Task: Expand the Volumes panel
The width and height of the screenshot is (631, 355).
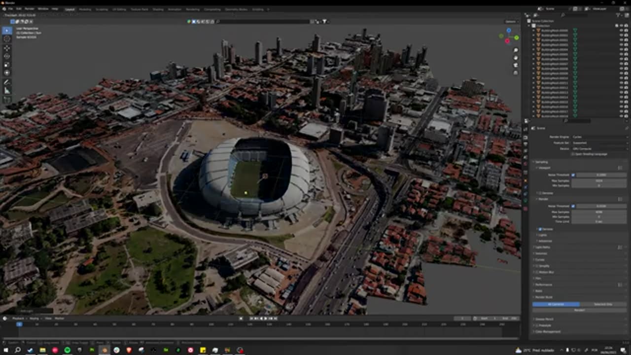Action: click(x=540, y=253)
